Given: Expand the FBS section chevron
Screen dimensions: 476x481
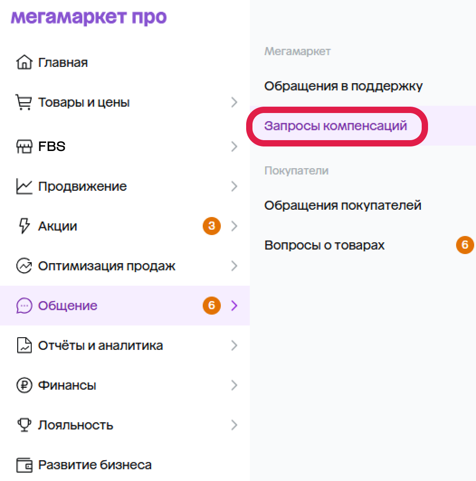Looking at the screenshot, I should click(234, 146).
